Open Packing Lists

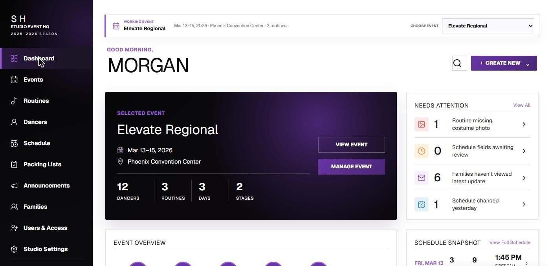point(46,164)
